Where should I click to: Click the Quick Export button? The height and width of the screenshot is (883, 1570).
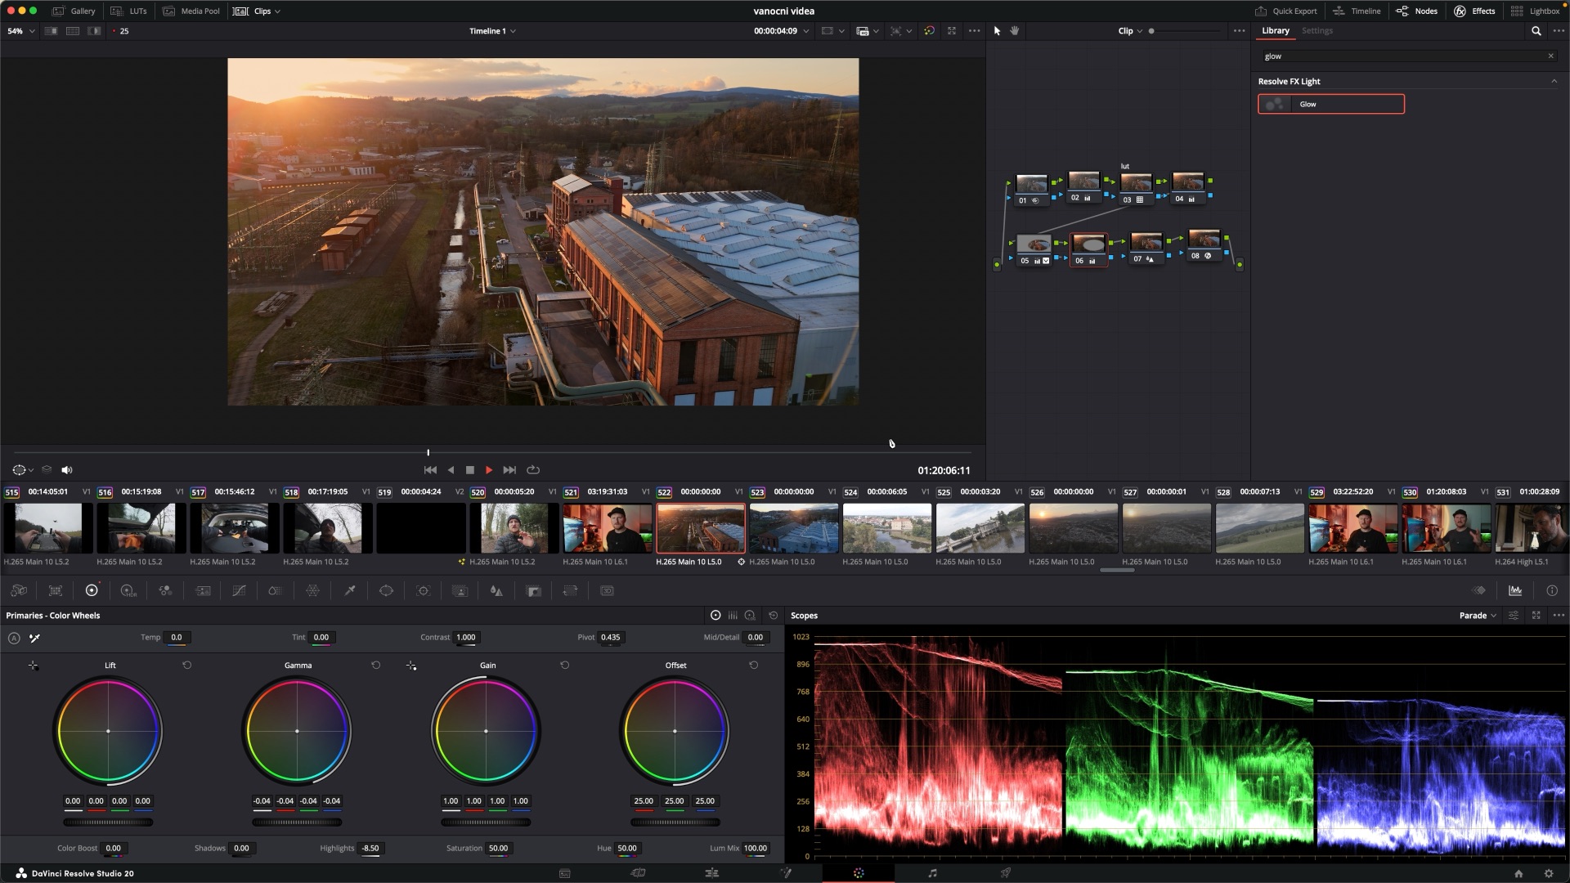(x=1286, y=11)
